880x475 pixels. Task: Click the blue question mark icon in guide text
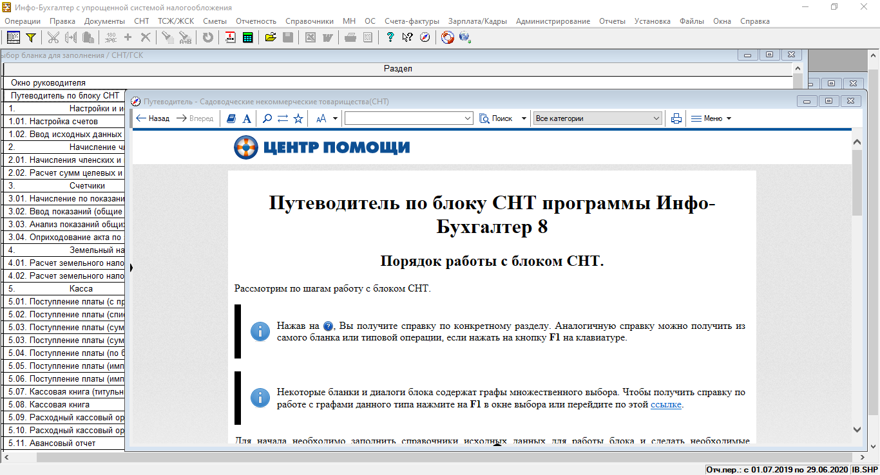pos(329,326)
